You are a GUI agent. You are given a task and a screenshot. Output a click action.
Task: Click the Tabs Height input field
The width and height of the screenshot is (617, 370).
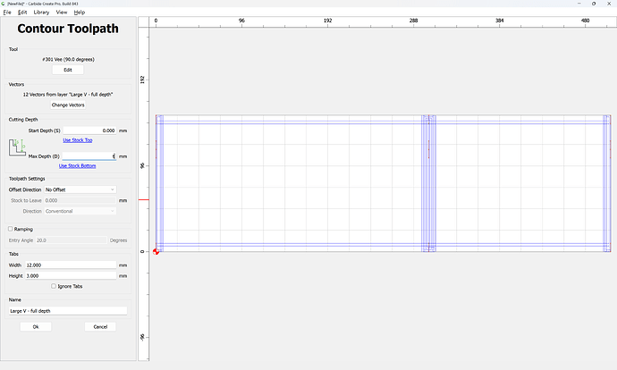(x=71, y=276)
